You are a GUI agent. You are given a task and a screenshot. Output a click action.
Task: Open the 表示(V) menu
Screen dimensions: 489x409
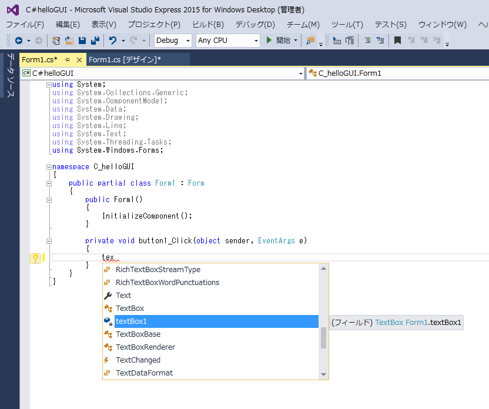coord(104,25)
